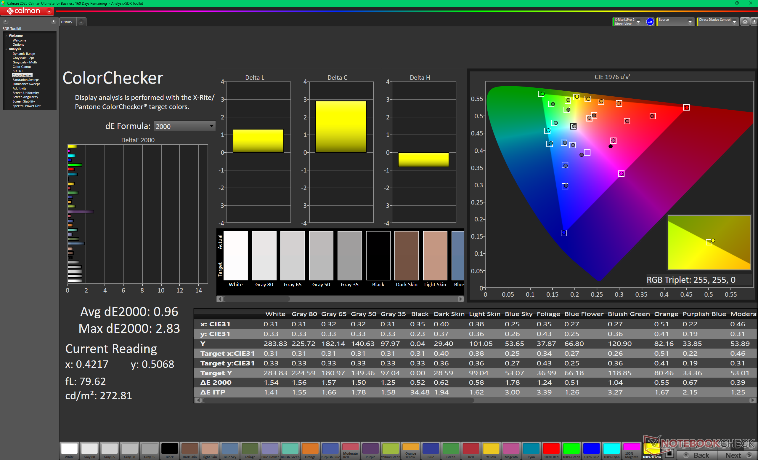
Task: Click the Gray 35 patch button
Action: click(x=150, y=451)
